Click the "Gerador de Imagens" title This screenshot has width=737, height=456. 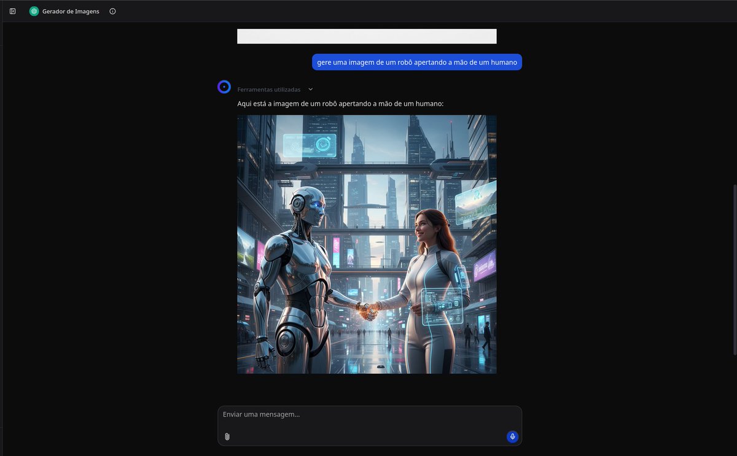71,11
